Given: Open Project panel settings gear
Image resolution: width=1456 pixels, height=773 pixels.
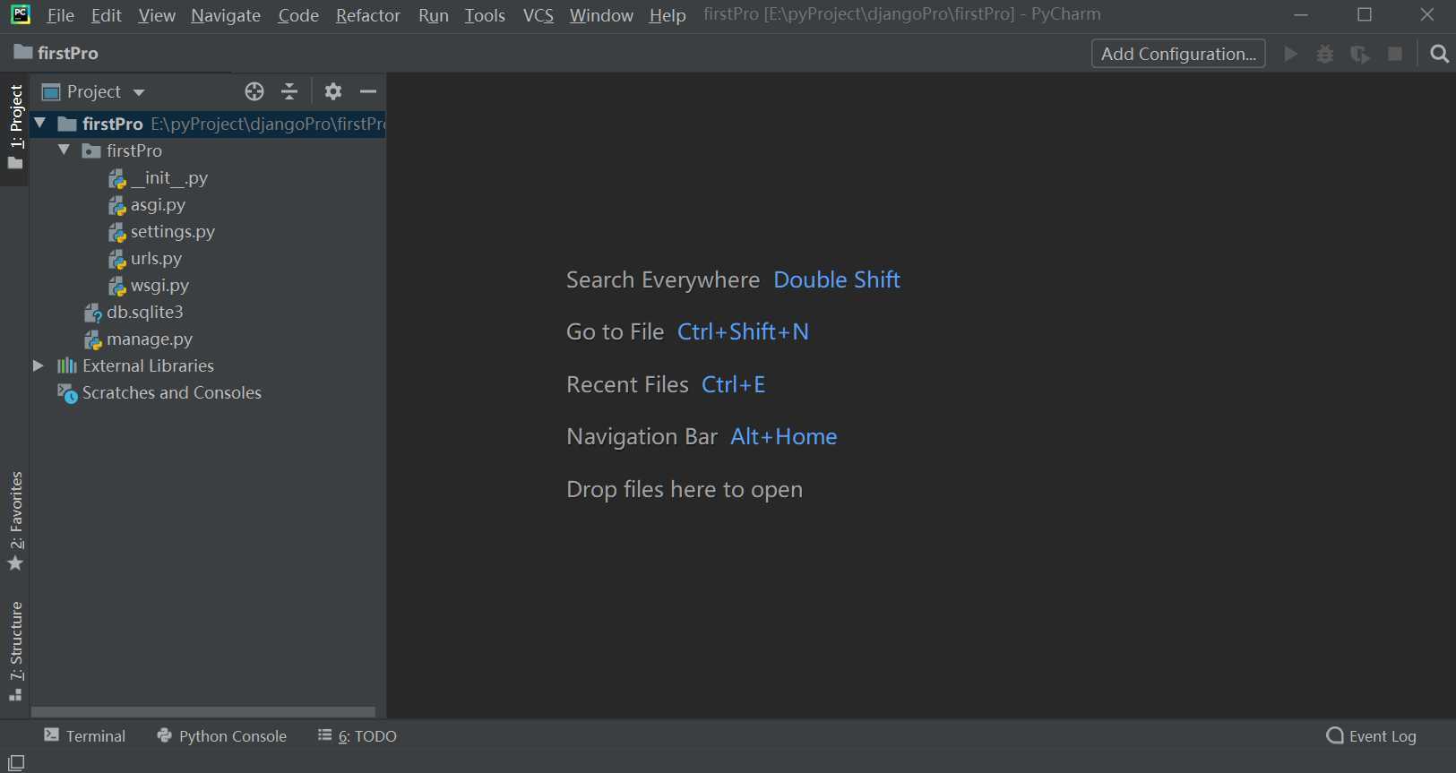Looking at the screenshot, I should click(x=333, y=91).
